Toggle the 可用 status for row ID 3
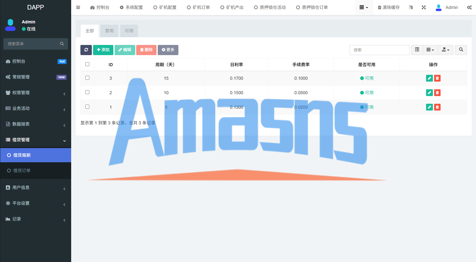This screenshot has height=262, width=476. click(x=367, y=78)
